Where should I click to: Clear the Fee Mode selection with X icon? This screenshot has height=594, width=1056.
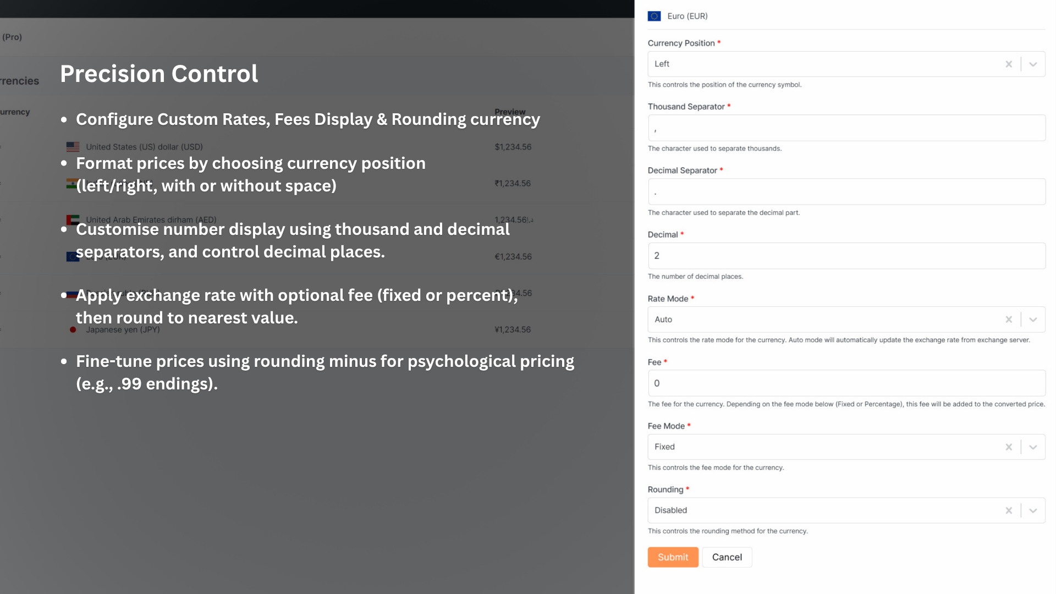(1009, 447)
